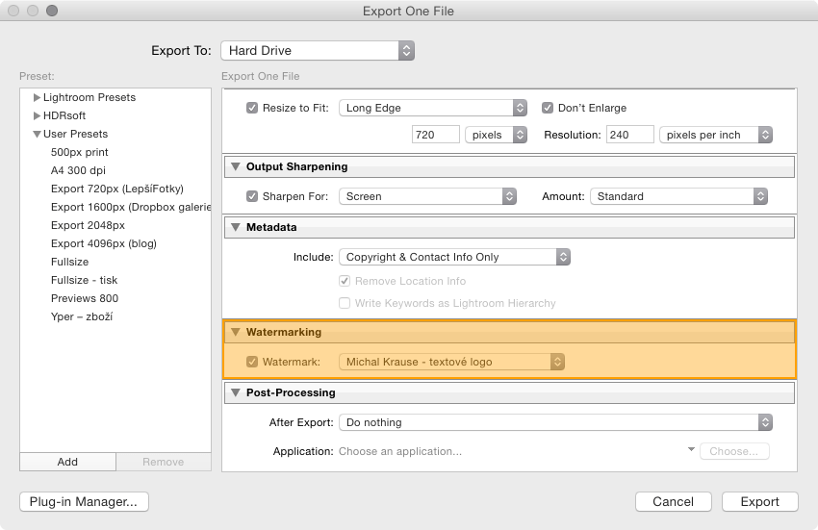The image size is (818, 530).
Task: Open the Export To Hard Drive dropdown
Action: pyautogui.click(x=318, y=51)
